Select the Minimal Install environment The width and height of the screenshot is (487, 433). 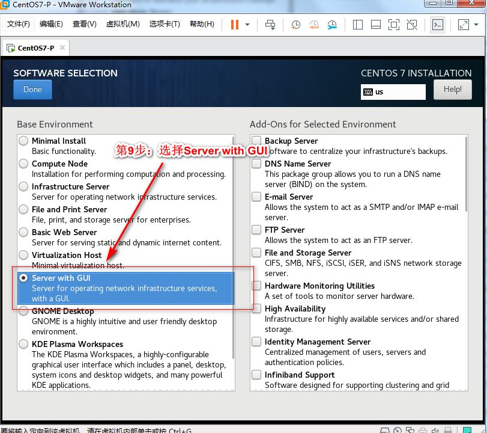23,141
